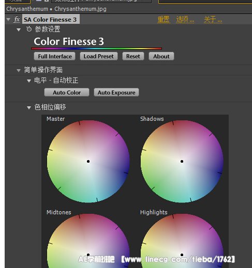
Task: Click the About button
Action: [161, 56]
